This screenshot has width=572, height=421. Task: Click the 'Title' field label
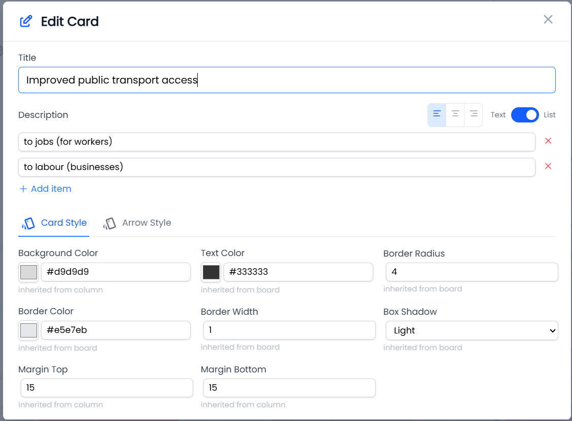(27, 58)
